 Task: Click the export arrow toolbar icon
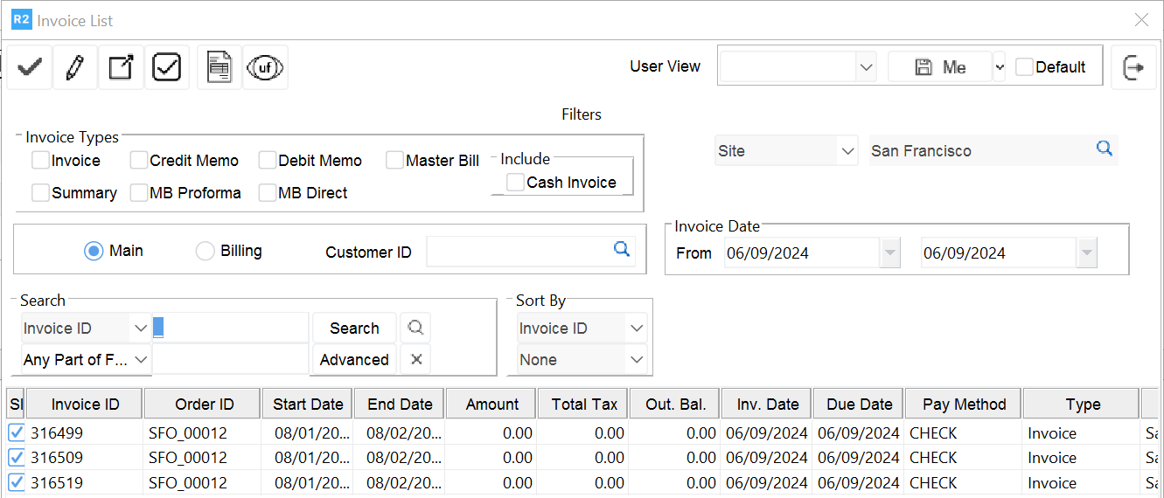click(x=121, y=67)
